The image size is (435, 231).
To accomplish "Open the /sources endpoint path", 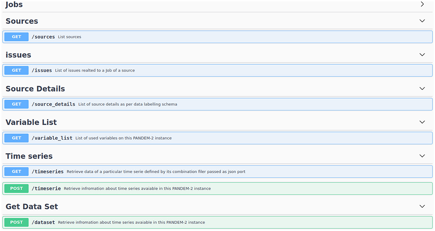I will (x=43, y=37).
